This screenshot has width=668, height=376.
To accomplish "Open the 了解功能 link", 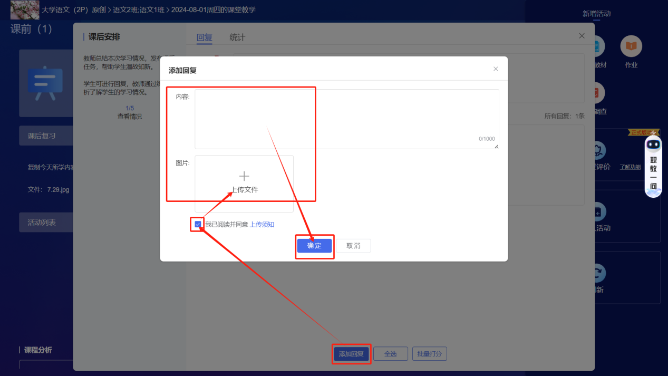I will coord(630,167).
